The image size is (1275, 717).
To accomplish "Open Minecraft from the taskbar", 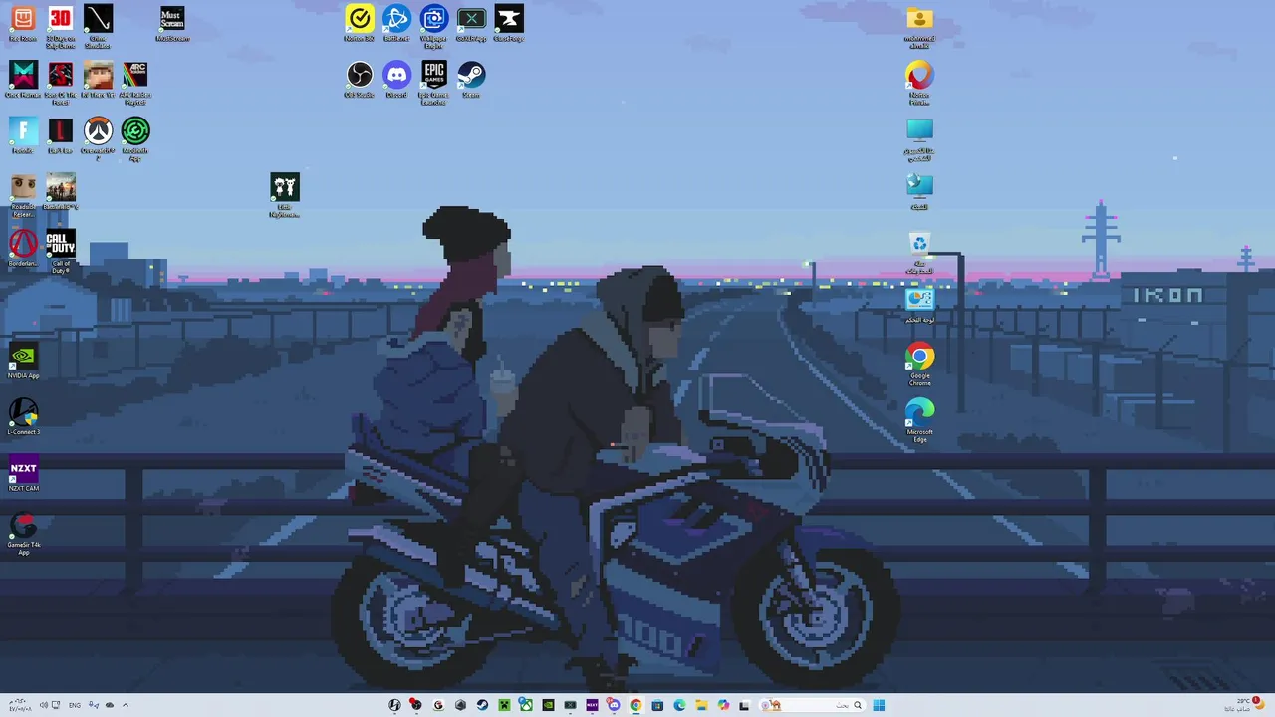I will click(504, 705).
